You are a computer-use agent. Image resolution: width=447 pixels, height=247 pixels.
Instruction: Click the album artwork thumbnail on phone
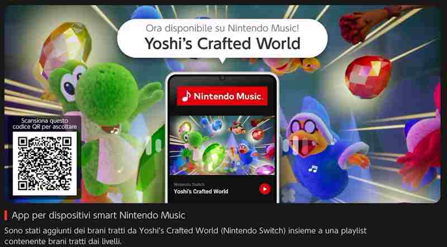[222, 145]
